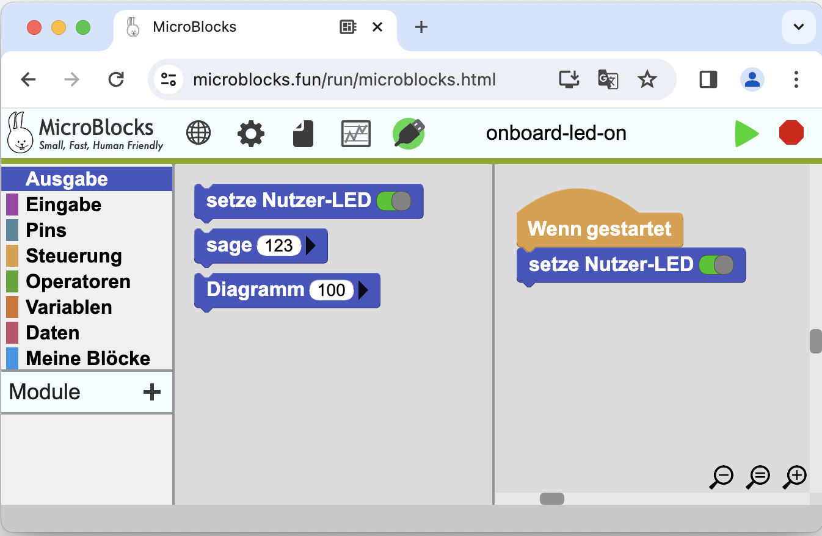
Task: Select the Variablen block category
Action: point(87,307)
